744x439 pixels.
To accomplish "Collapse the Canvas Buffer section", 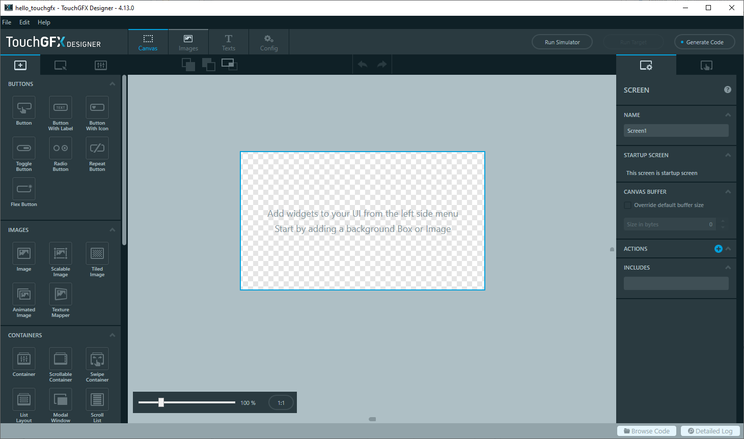I will [728, 192].
